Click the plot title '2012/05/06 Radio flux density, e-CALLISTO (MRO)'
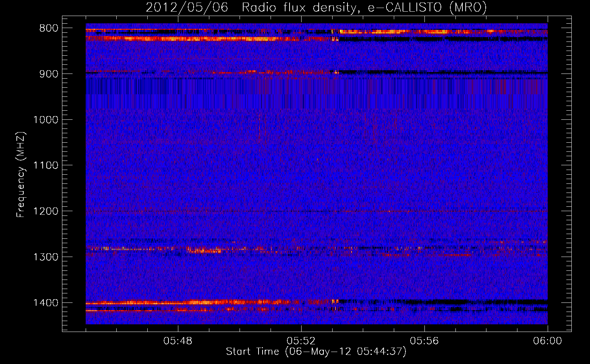This screenshot has height=364, width=590. pyautogui.click(x=316, y=8)
